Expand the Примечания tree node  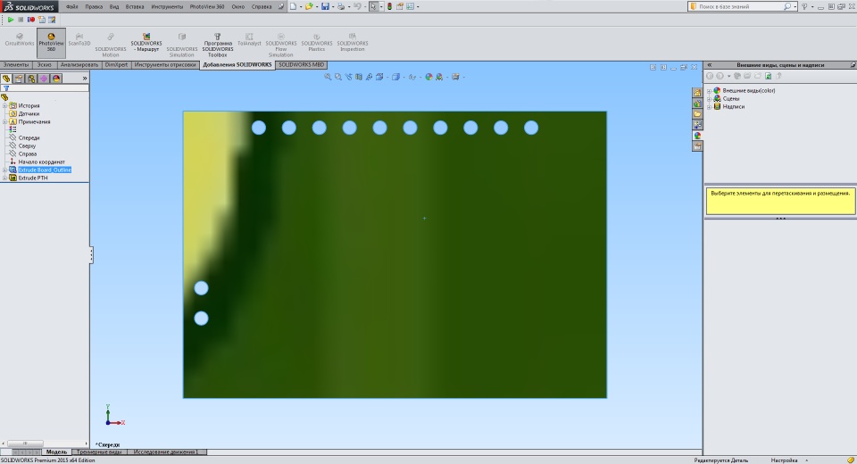(5, 122)
